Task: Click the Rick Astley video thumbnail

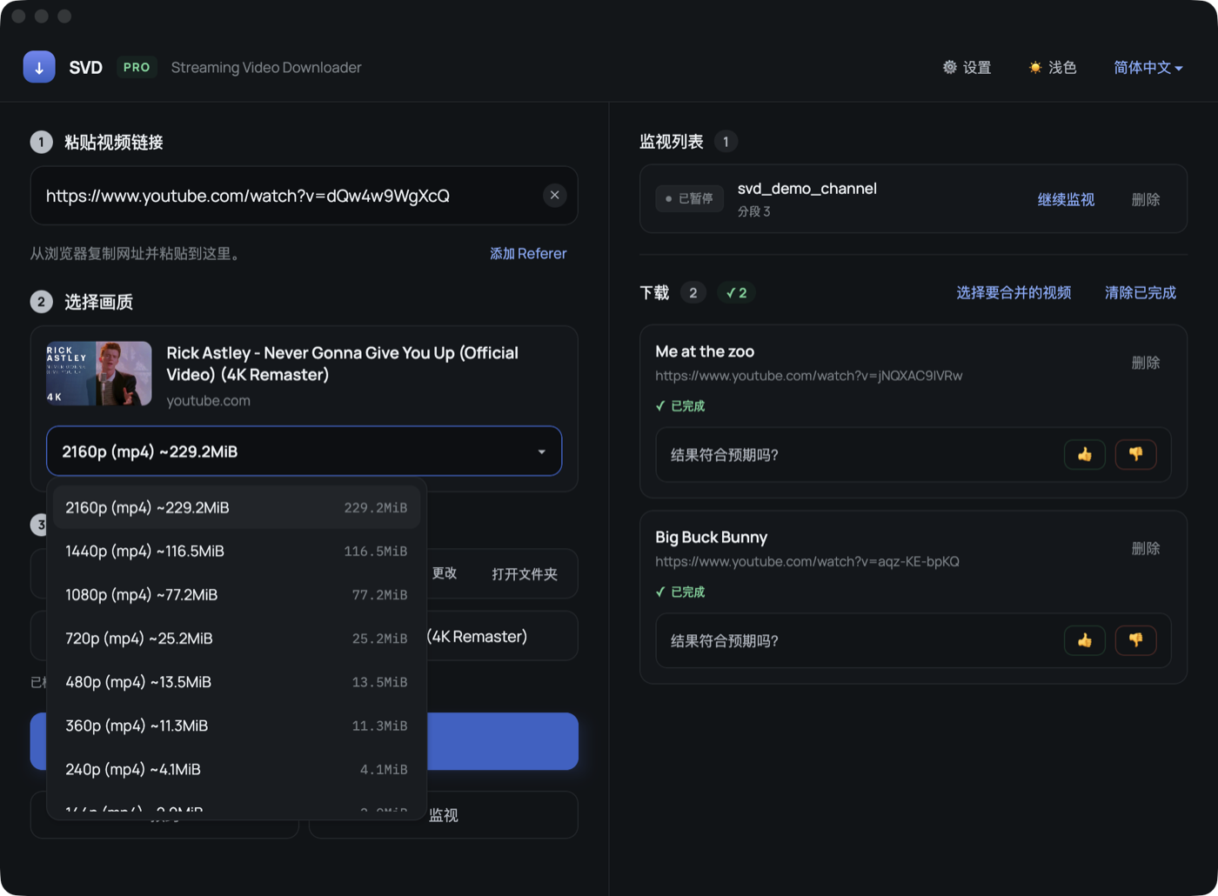Action: (x=99, y=373)
